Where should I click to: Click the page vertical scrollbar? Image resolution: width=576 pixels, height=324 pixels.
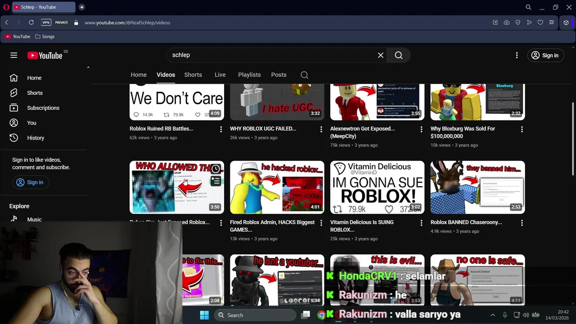click(x=573, y=139)
